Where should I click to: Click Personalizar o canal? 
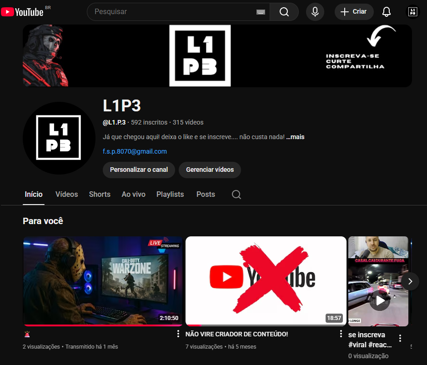click(x=139, y=170)
